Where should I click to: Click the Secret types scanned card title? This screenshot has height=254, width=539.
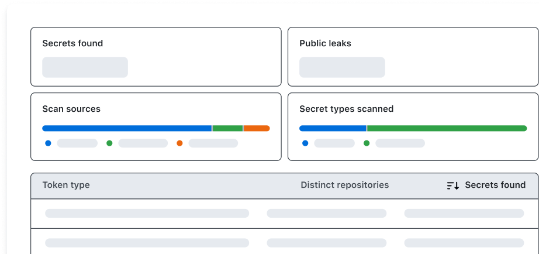coord(346,109)
